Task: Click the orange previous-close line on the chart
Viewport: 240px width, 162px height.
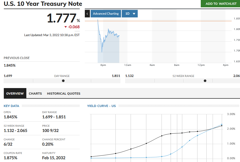Action: tap(158, 21)
